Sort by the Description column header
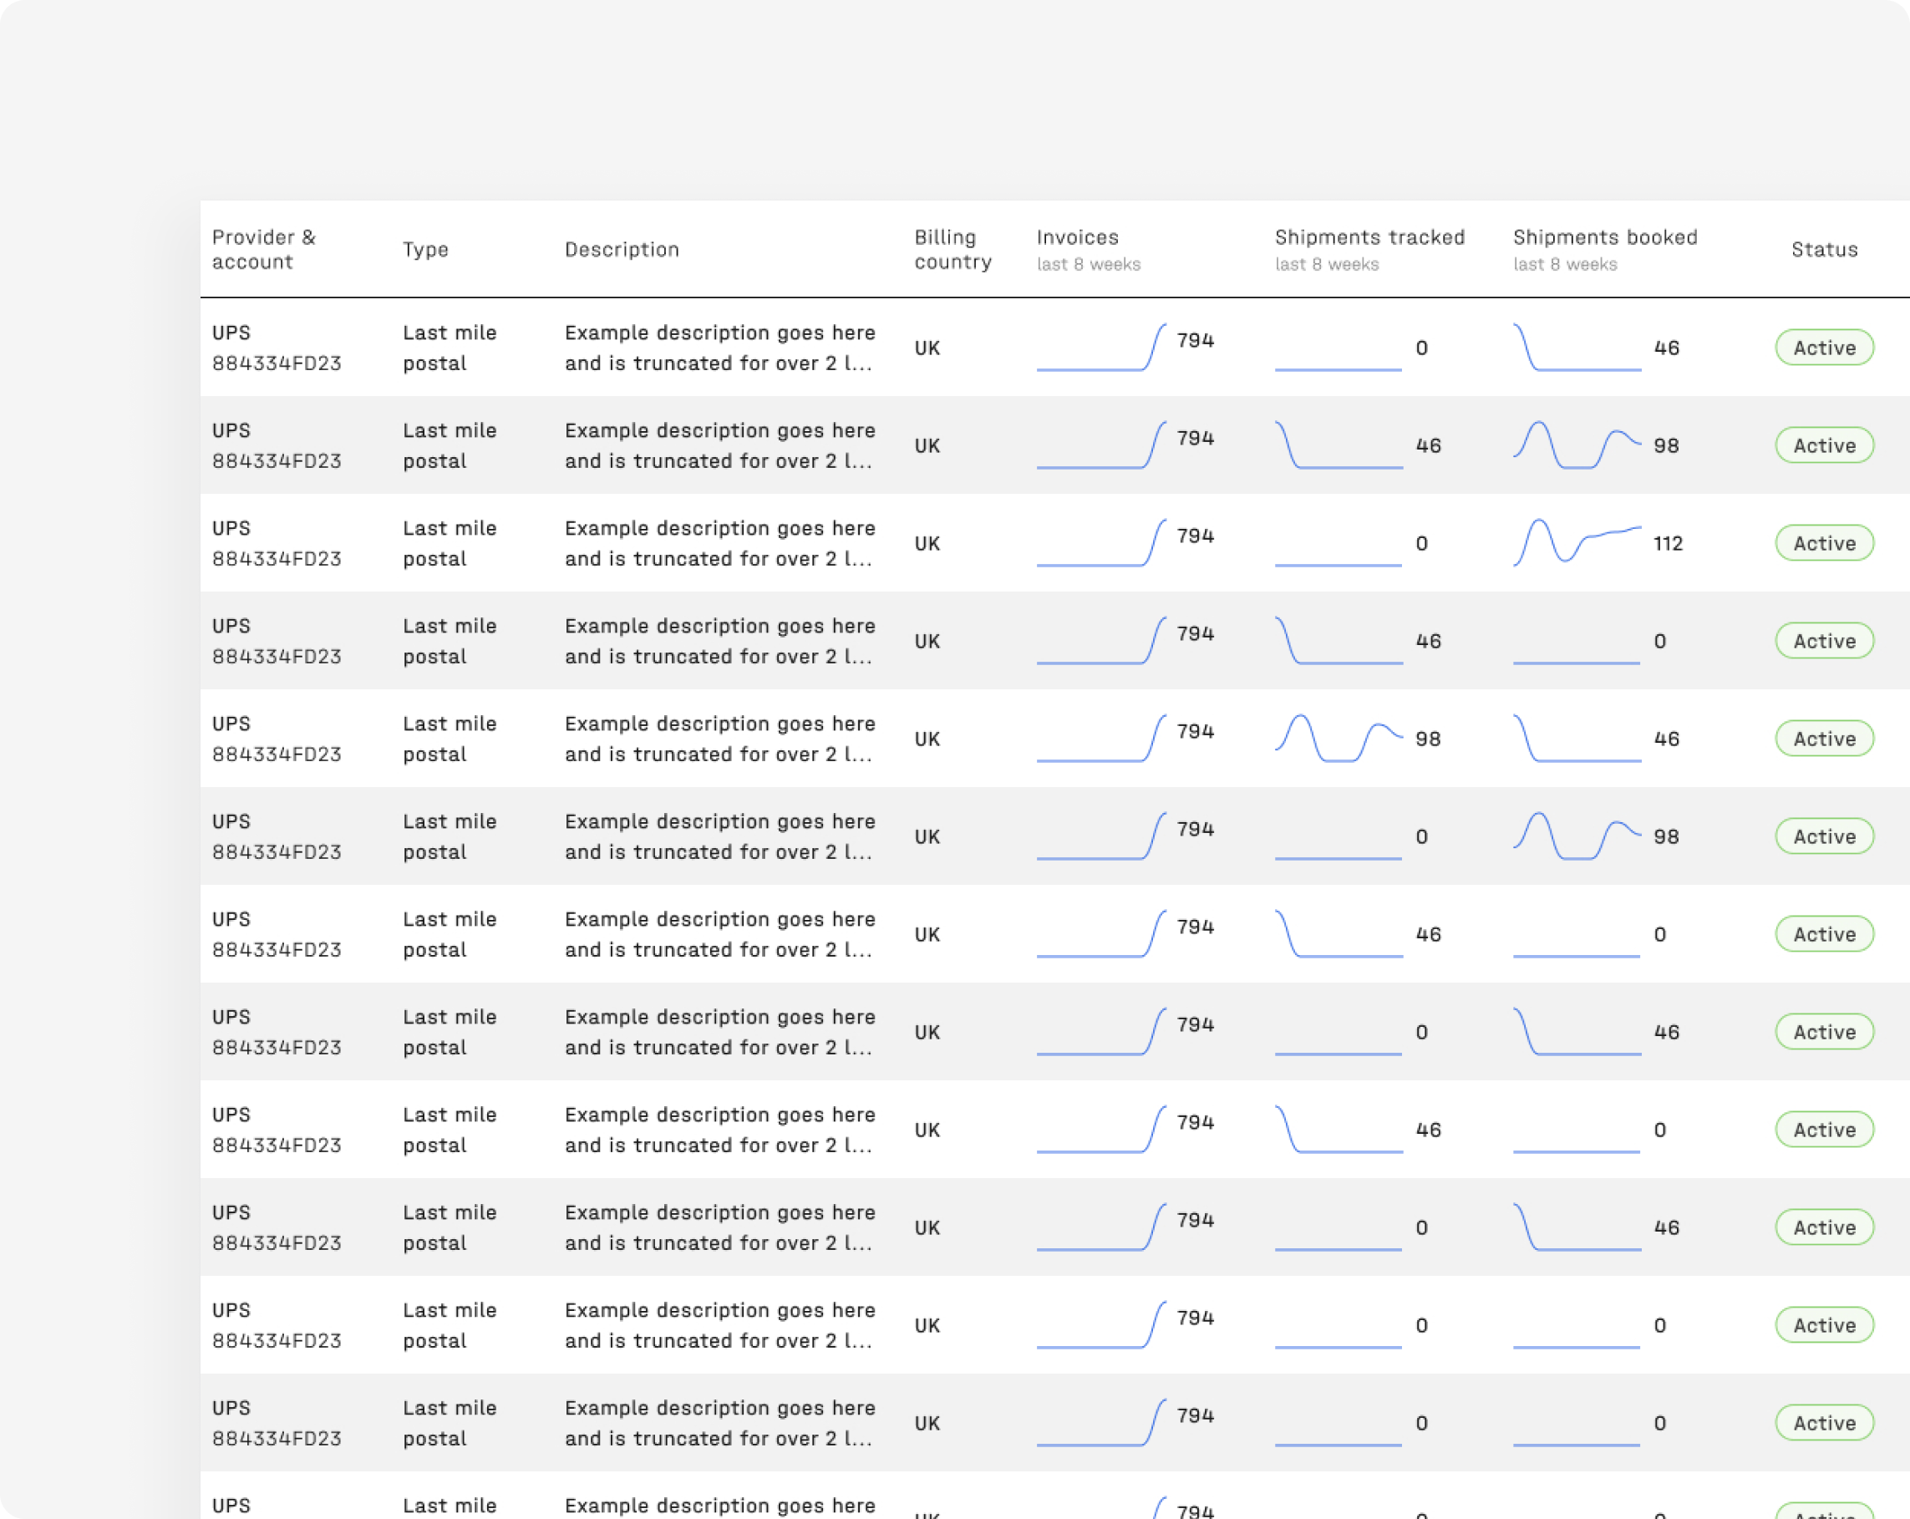 coord(622,250)
